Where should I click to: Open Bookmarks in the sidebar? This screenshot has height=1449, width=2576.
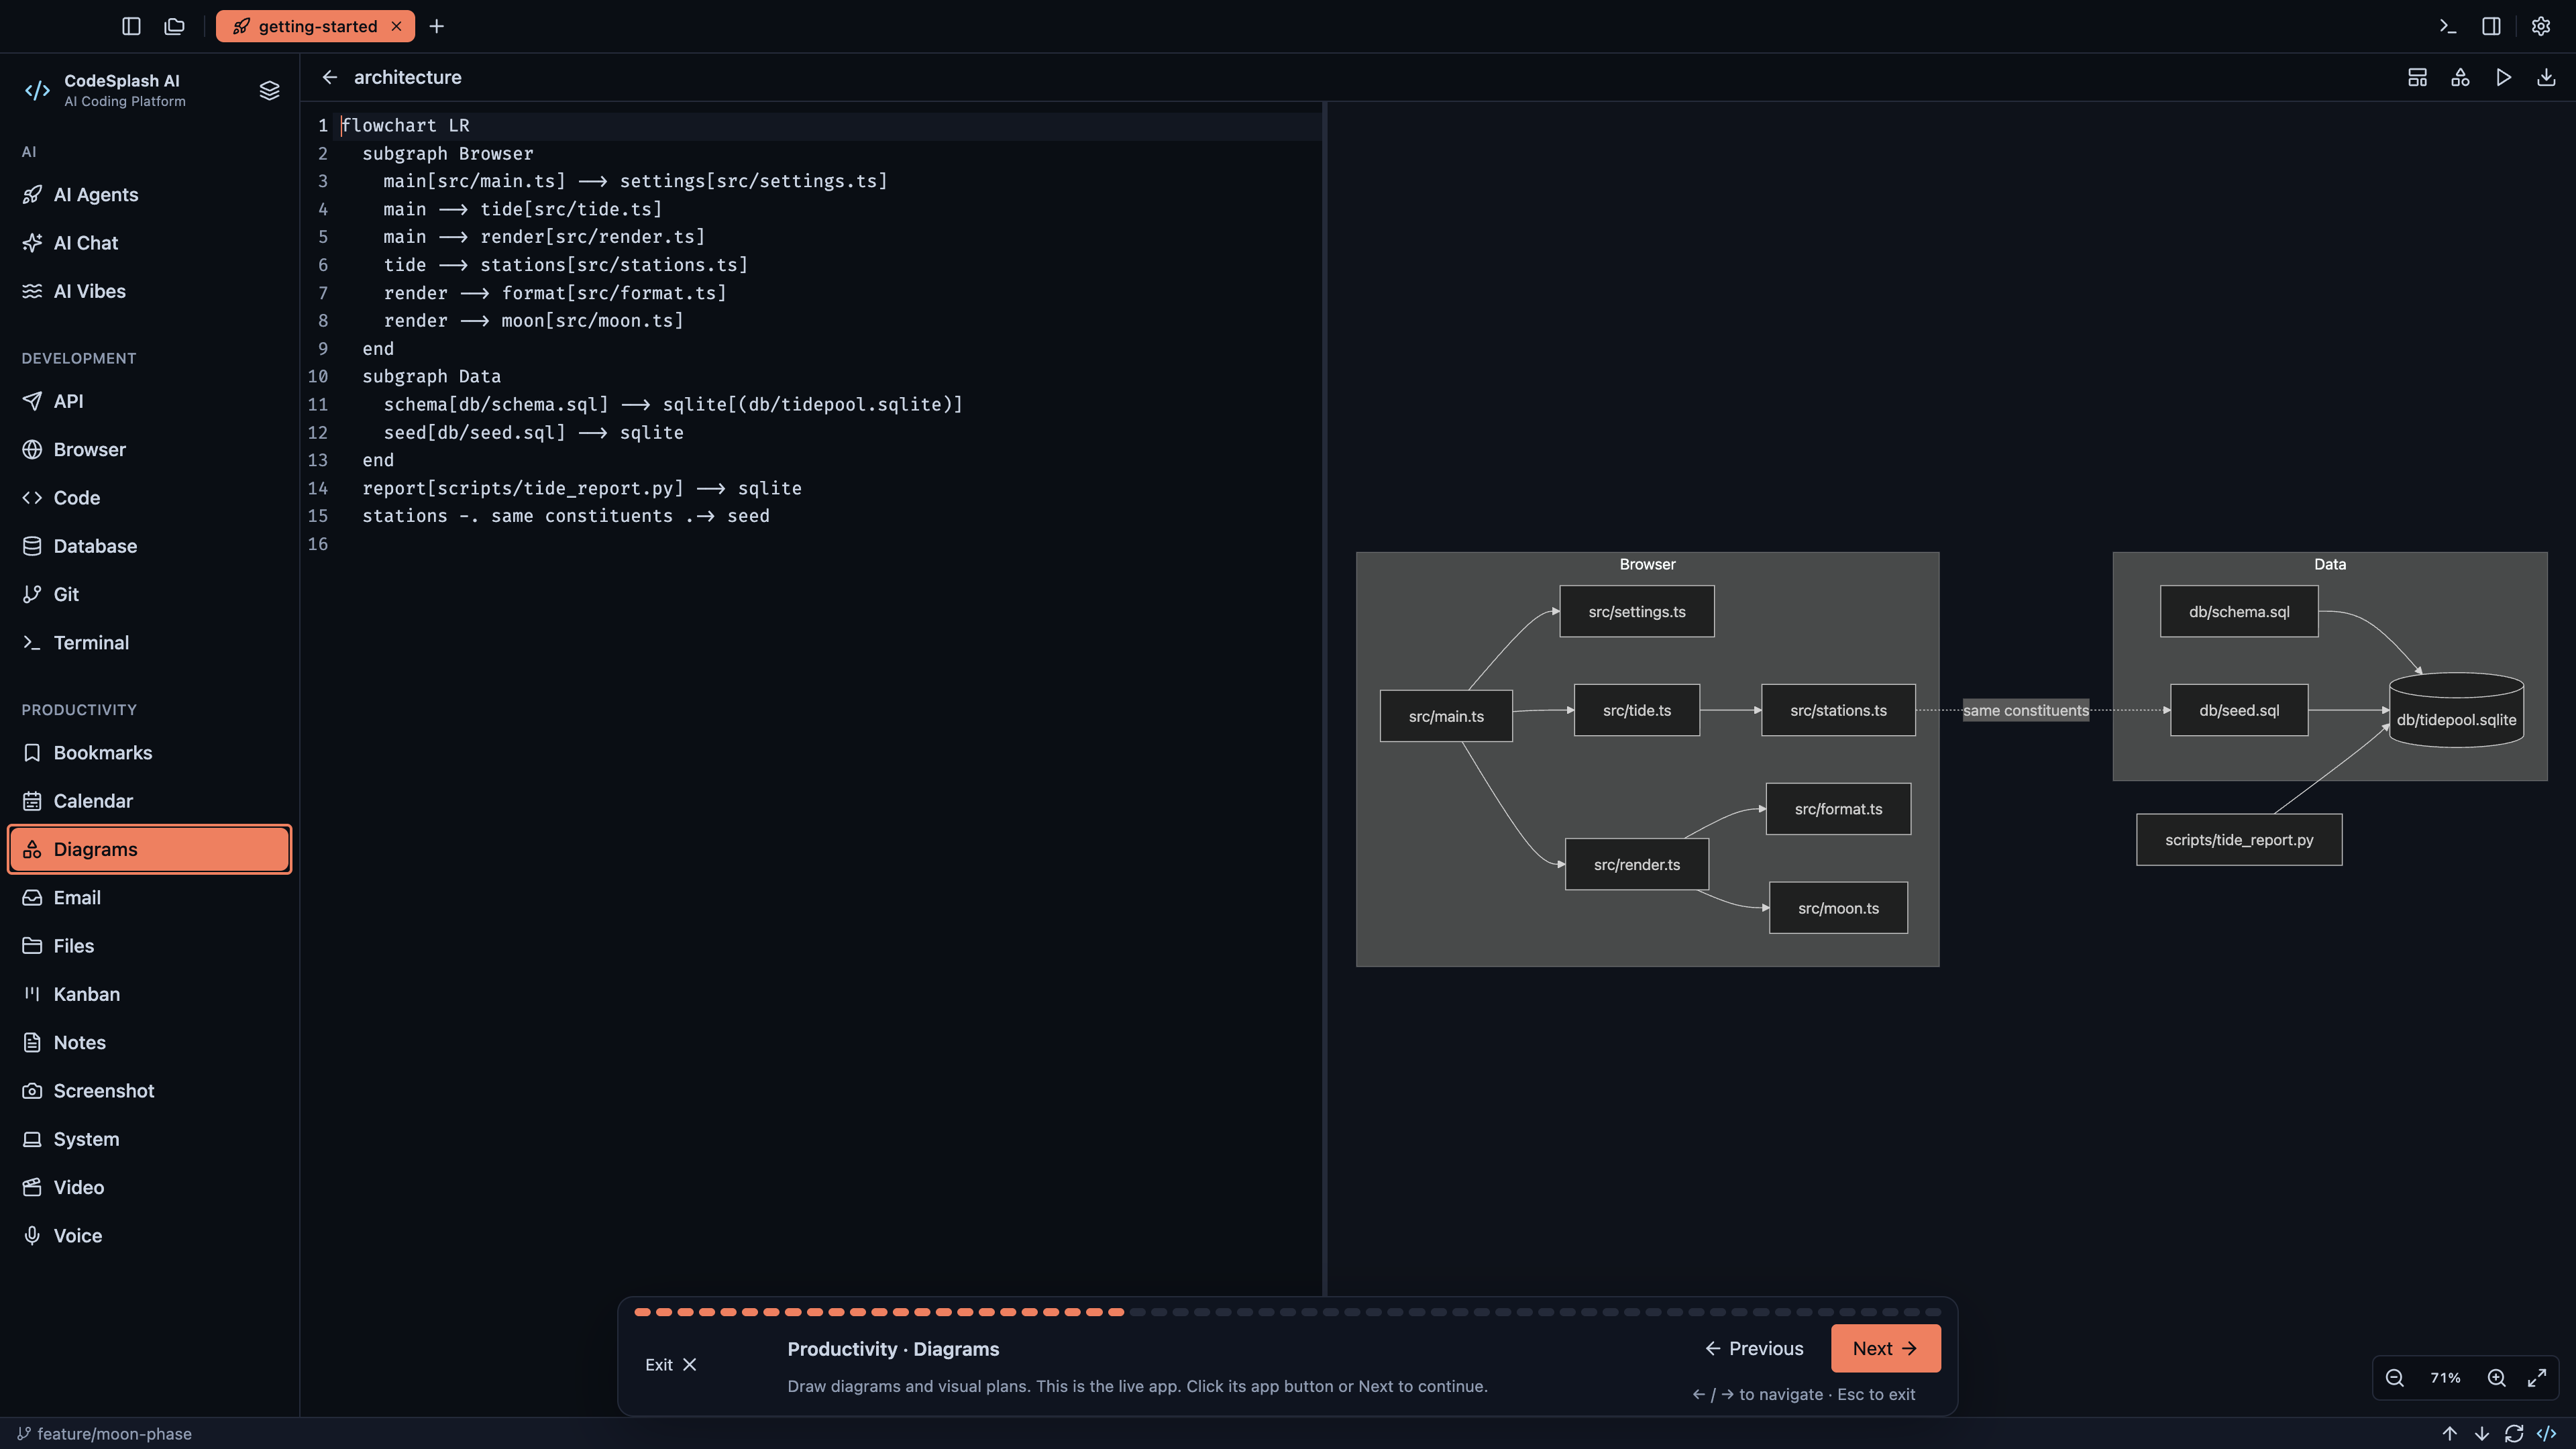point(150,752)
